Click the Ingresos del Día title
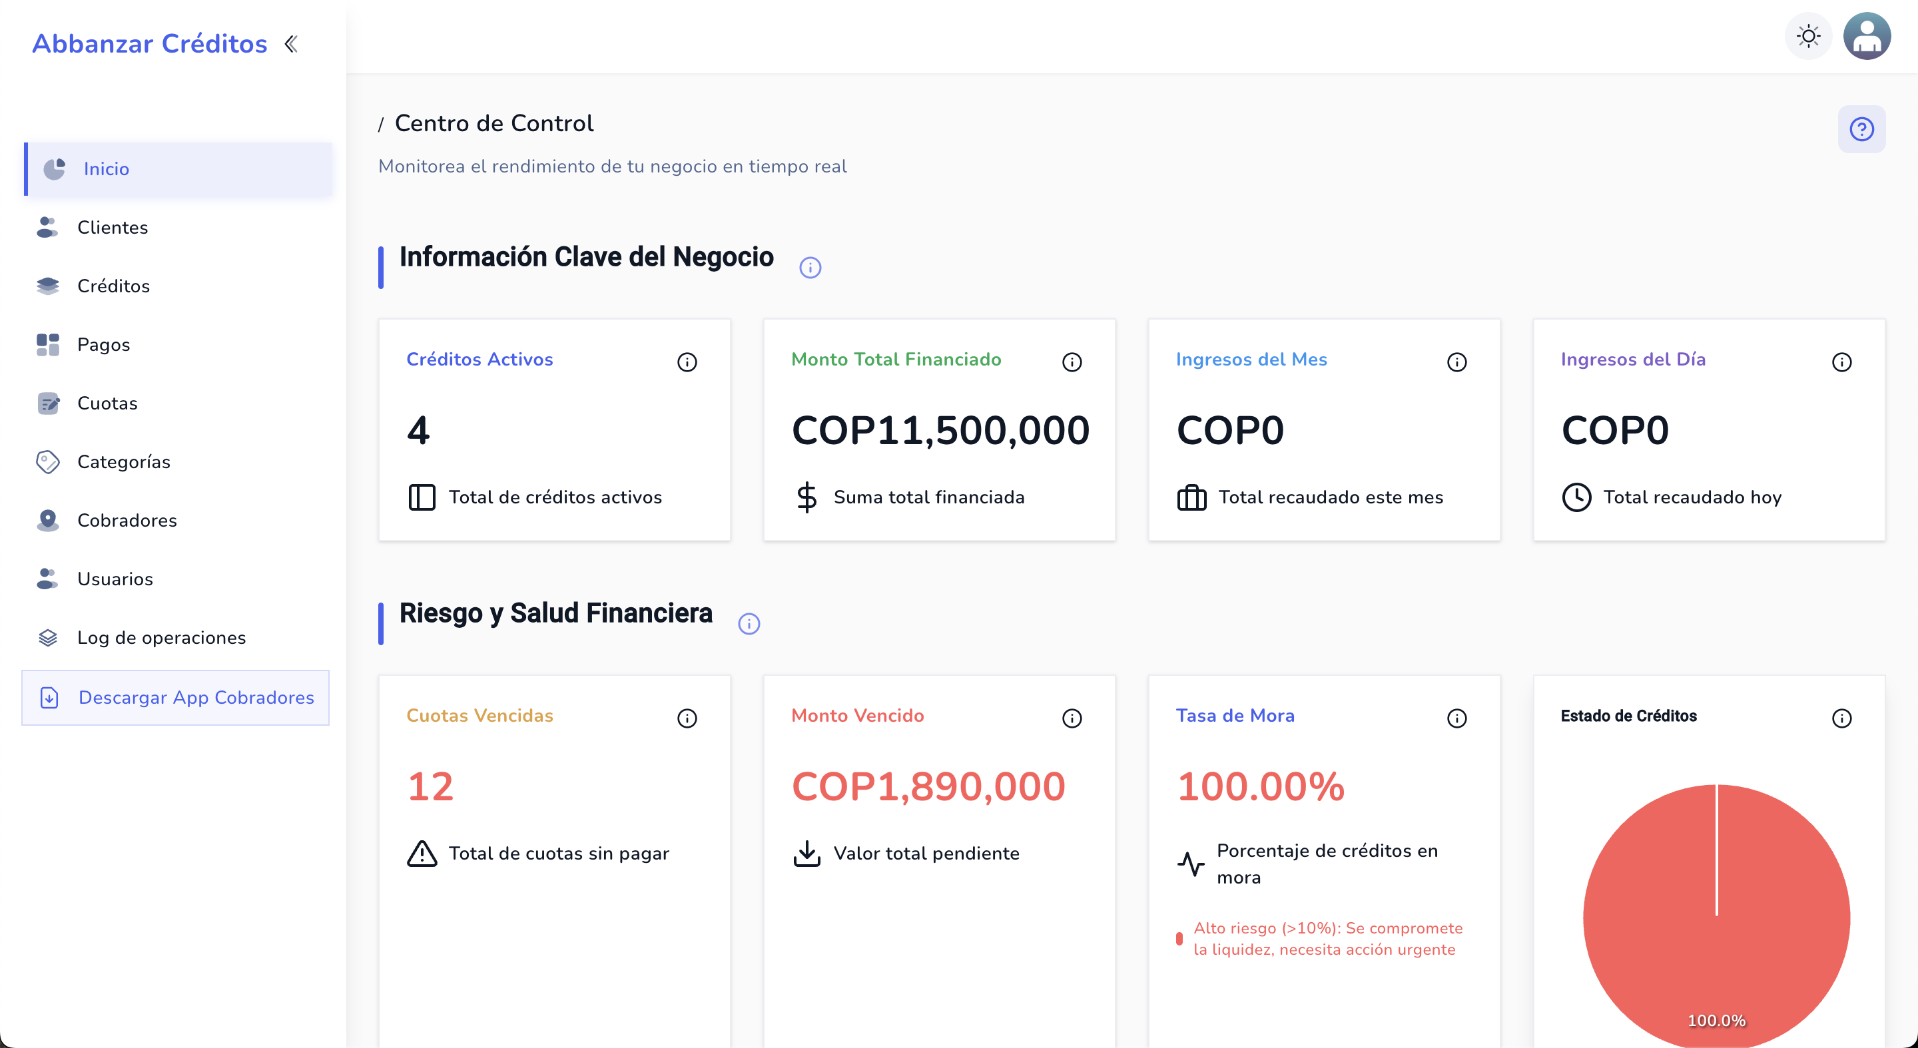The width and height of the screenshot is (1918, 1048). coord(1634,360)
